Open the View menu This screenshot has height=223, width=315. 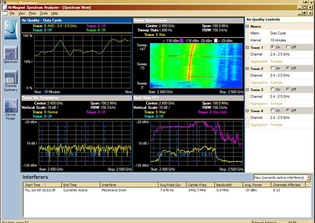(x=22, y=13)
